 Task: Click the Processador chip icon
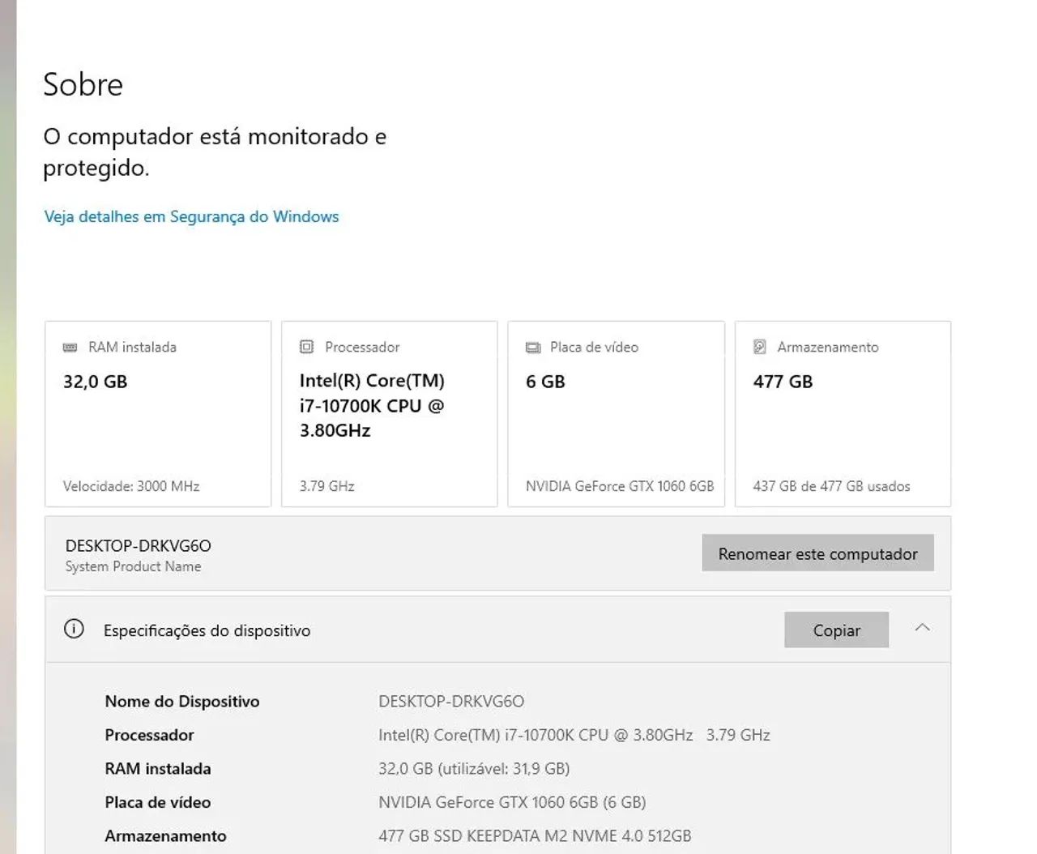pyautogui.click(x=306, y=347)
